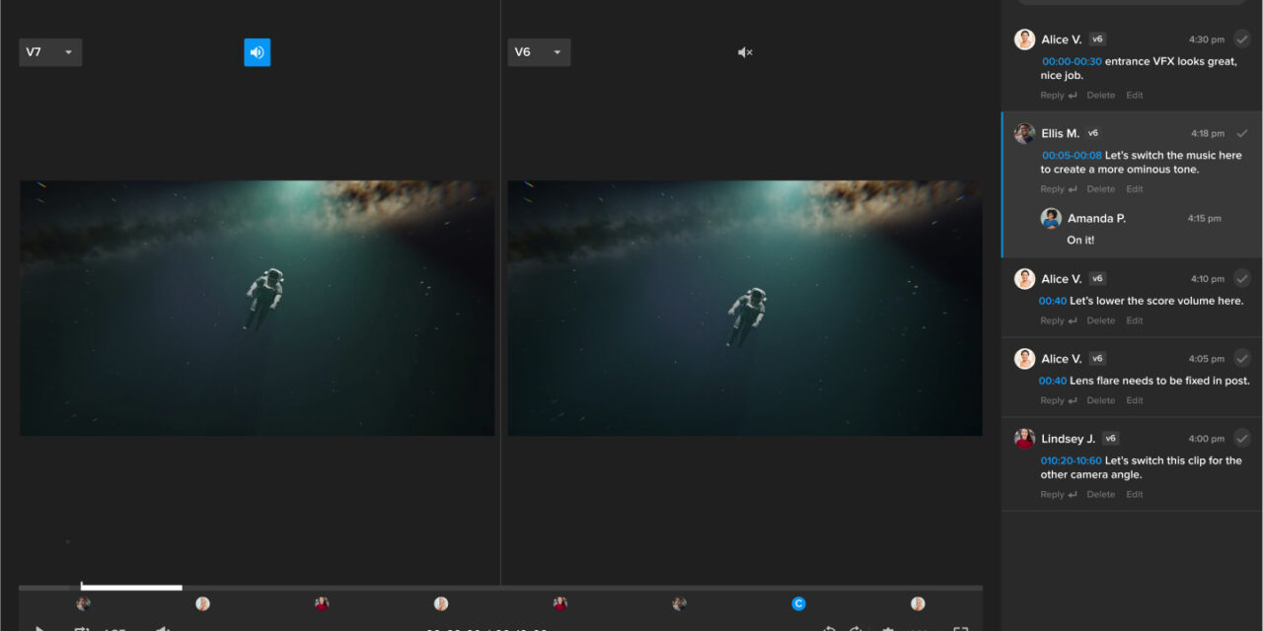Mark Lindsey J.'s 4:00 pm comment complete
This screenshot has width=1263, height=631.
point(1242,439)
